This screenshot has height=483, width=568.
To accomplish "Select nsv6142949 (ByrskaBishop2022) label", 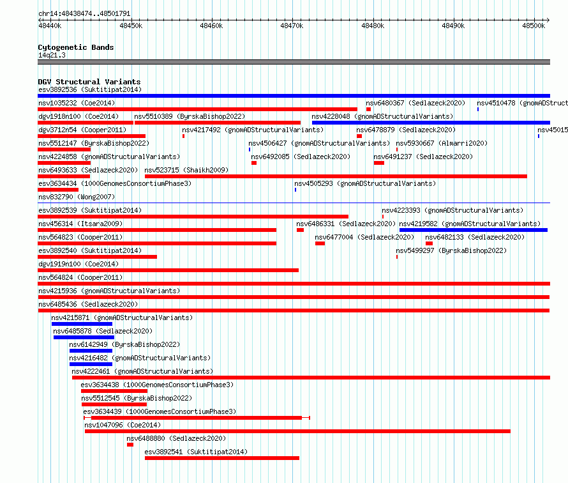I will [124, 344].
